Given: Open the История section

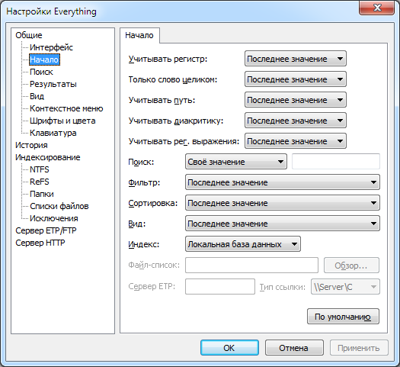Looking at the screenshot, I should point(31,145).
